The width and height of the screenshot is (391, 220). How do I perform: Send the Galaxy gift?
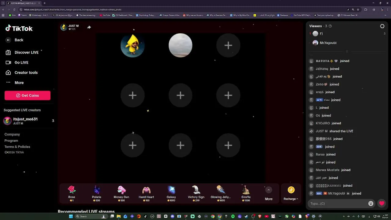tap(171, 193)
